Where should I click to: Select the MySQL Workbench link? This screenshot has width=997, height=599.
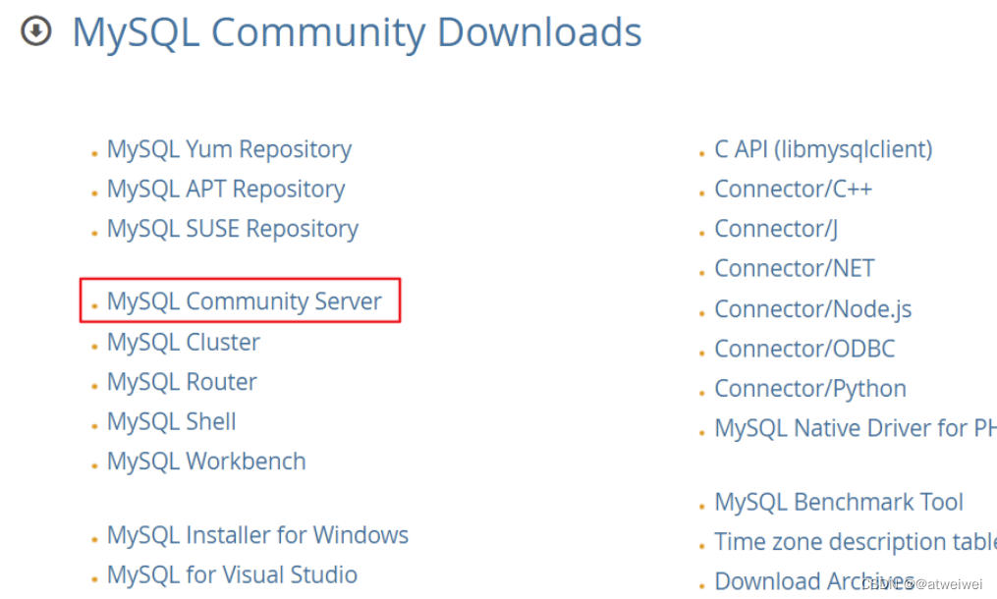(x=206, y=461)
